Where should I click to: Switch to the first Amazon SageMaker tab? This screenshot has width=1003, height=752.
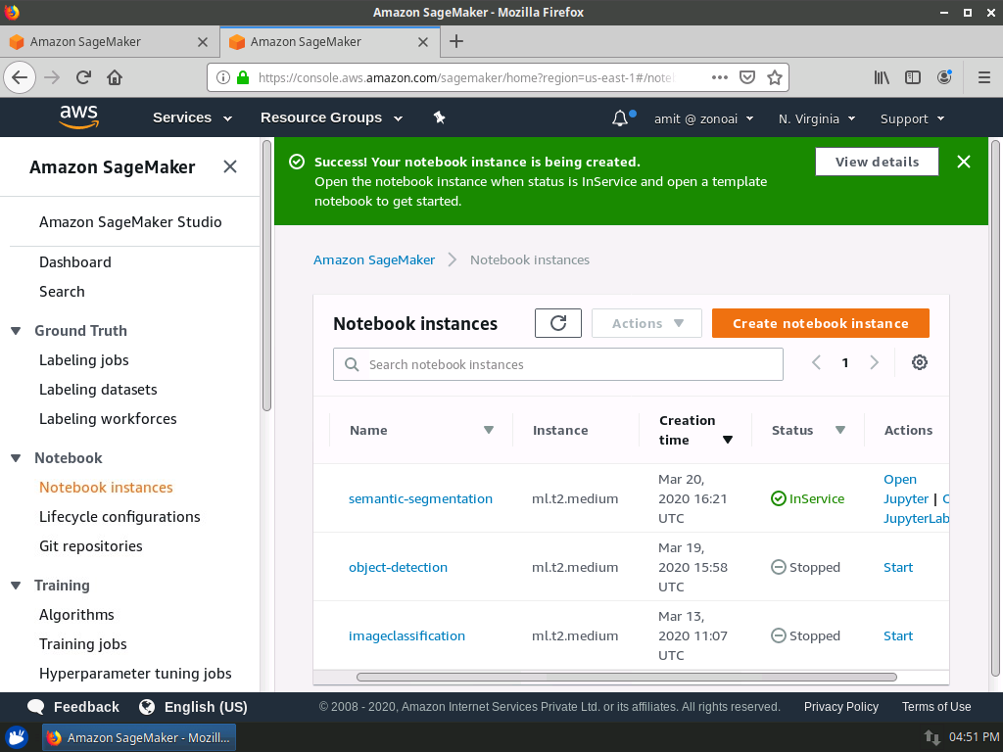[109, 41]
